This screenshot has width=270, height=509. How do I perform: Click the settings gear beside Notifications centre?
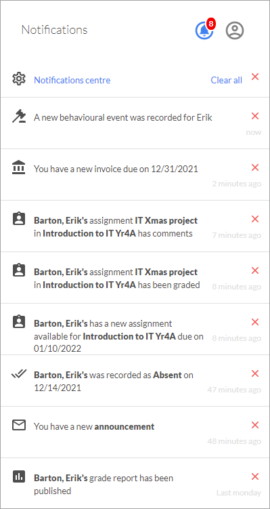coord(19,79)
